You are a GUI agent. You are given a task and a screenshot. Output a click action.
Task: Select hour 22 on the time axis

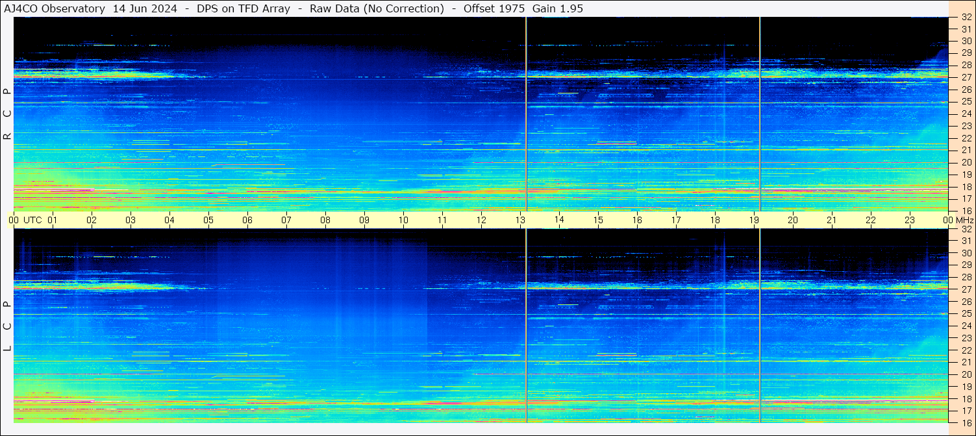tap(871, 220)
